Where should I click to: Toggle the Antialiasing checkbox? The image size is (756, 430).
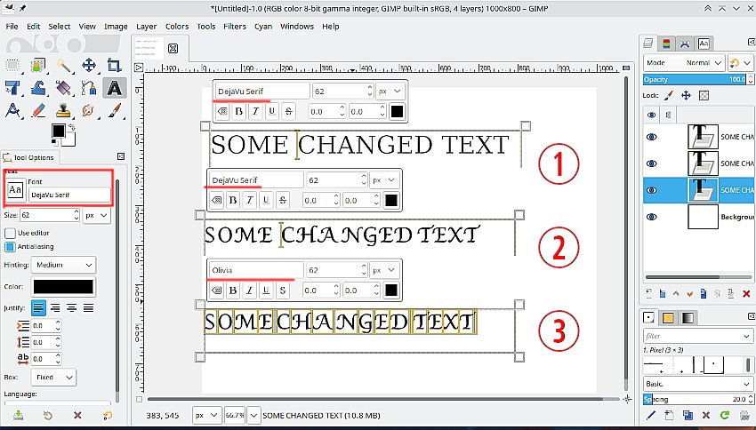click(10, 247)
